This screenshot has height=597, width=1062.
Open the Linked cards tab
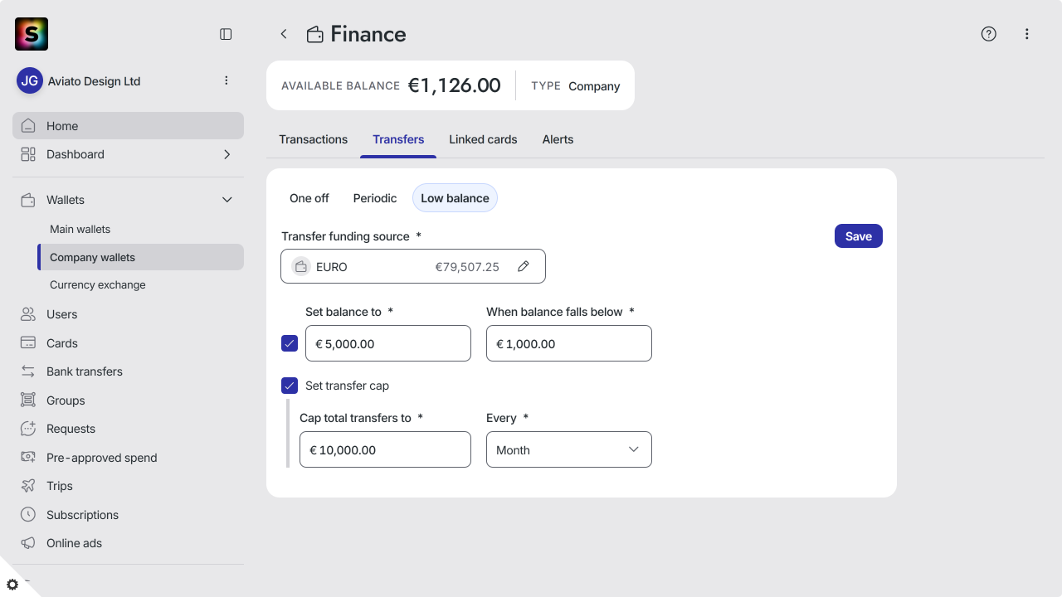tap(483, 139)
